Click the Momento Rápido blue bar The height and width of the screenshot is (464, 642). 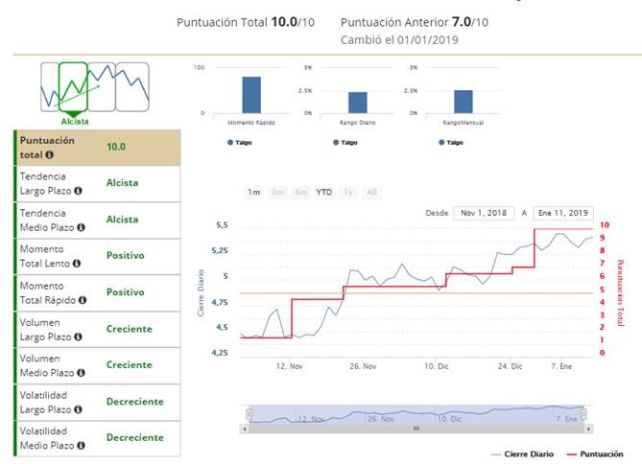[251, 95]
